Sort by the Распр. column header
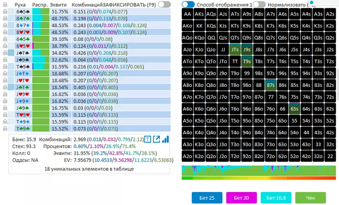The height and width of the screenshot is (205, 339). point(40,5)
